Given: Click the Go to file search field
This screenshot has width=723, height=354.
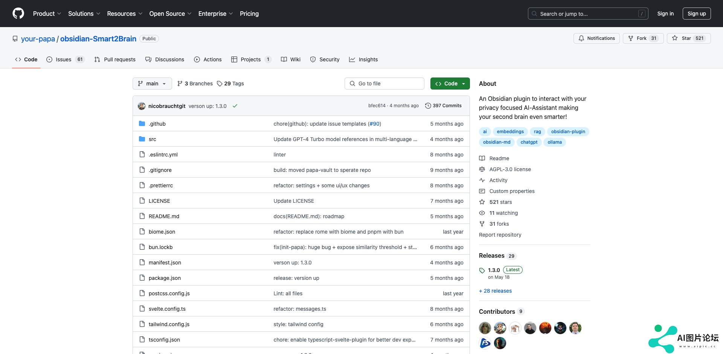Looking at the screenshot, I should pos(384,84).
